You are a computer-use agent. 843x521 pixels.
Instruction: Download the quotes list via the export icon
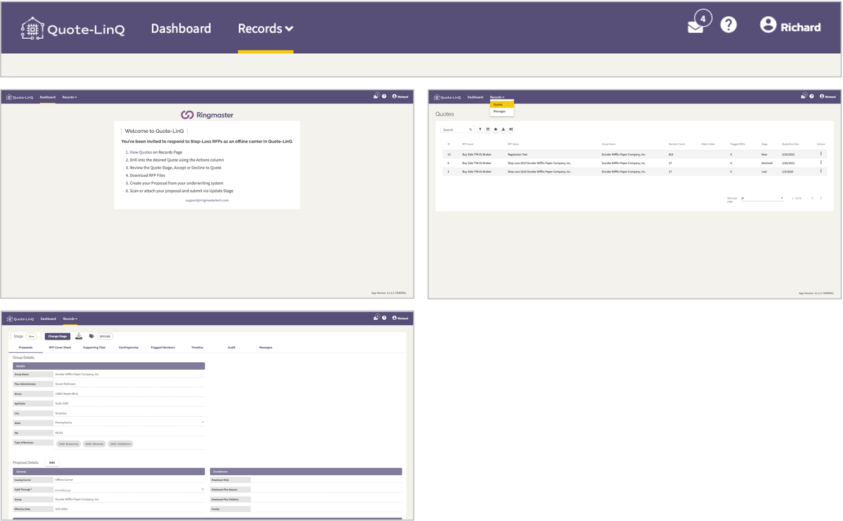503,129
